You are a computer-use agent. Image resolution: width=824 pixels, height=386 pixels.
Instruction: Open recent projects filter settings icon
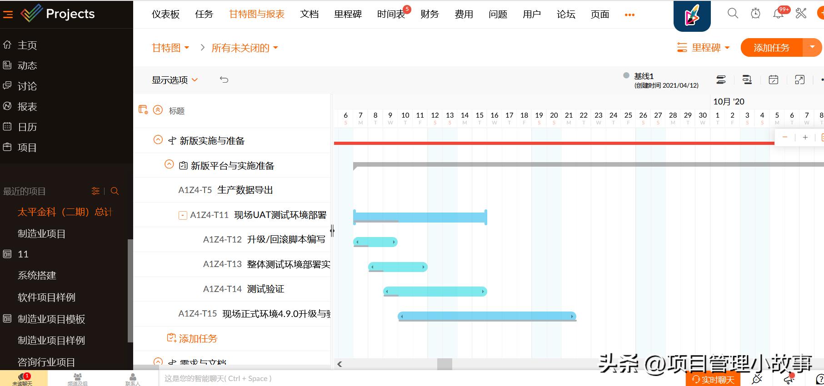[95, 191]
